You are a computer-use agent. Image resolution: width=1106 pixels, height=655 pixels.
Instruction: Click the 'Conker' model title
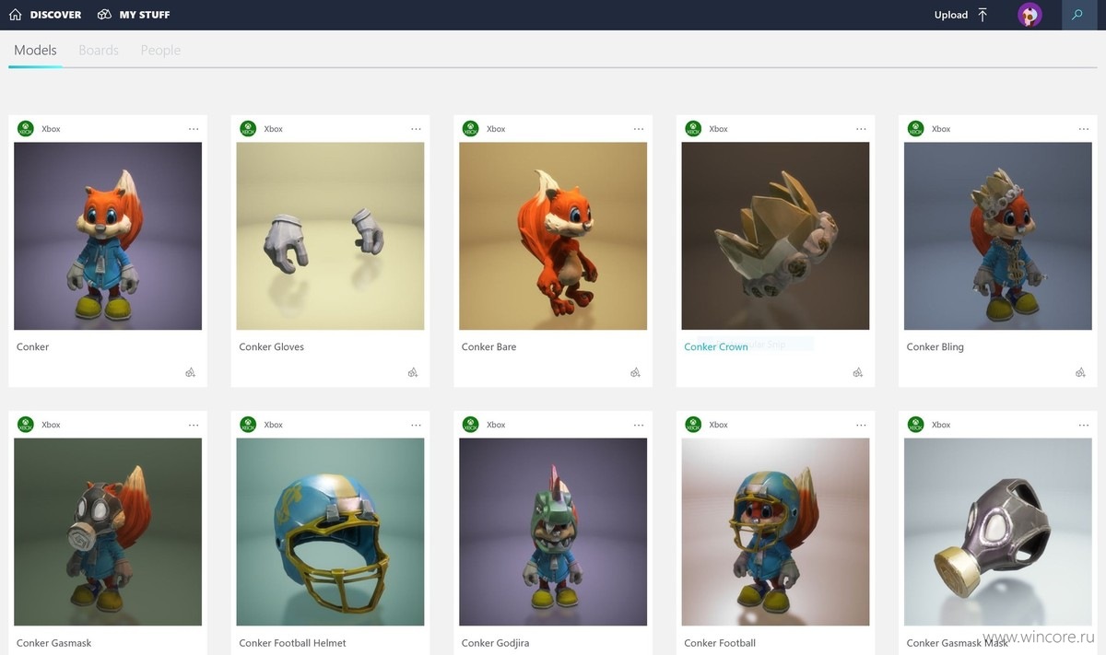pos(32,347)
